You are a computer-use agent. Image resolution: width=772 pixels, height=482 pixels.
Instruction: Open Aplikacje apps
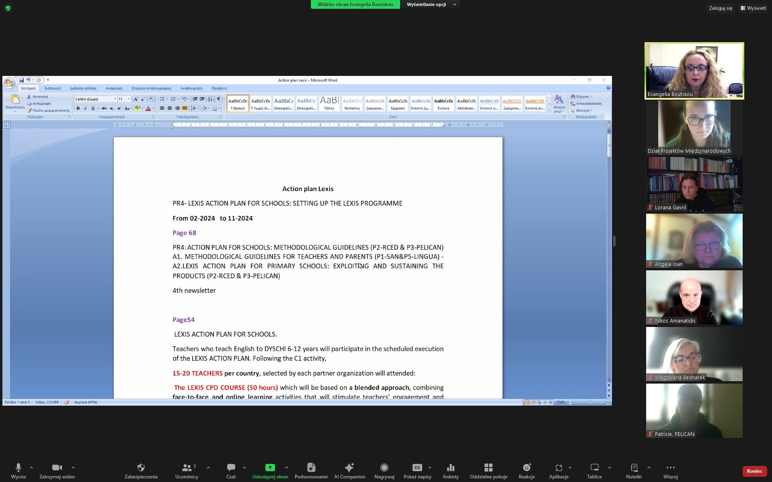click(x=558, y=470)
